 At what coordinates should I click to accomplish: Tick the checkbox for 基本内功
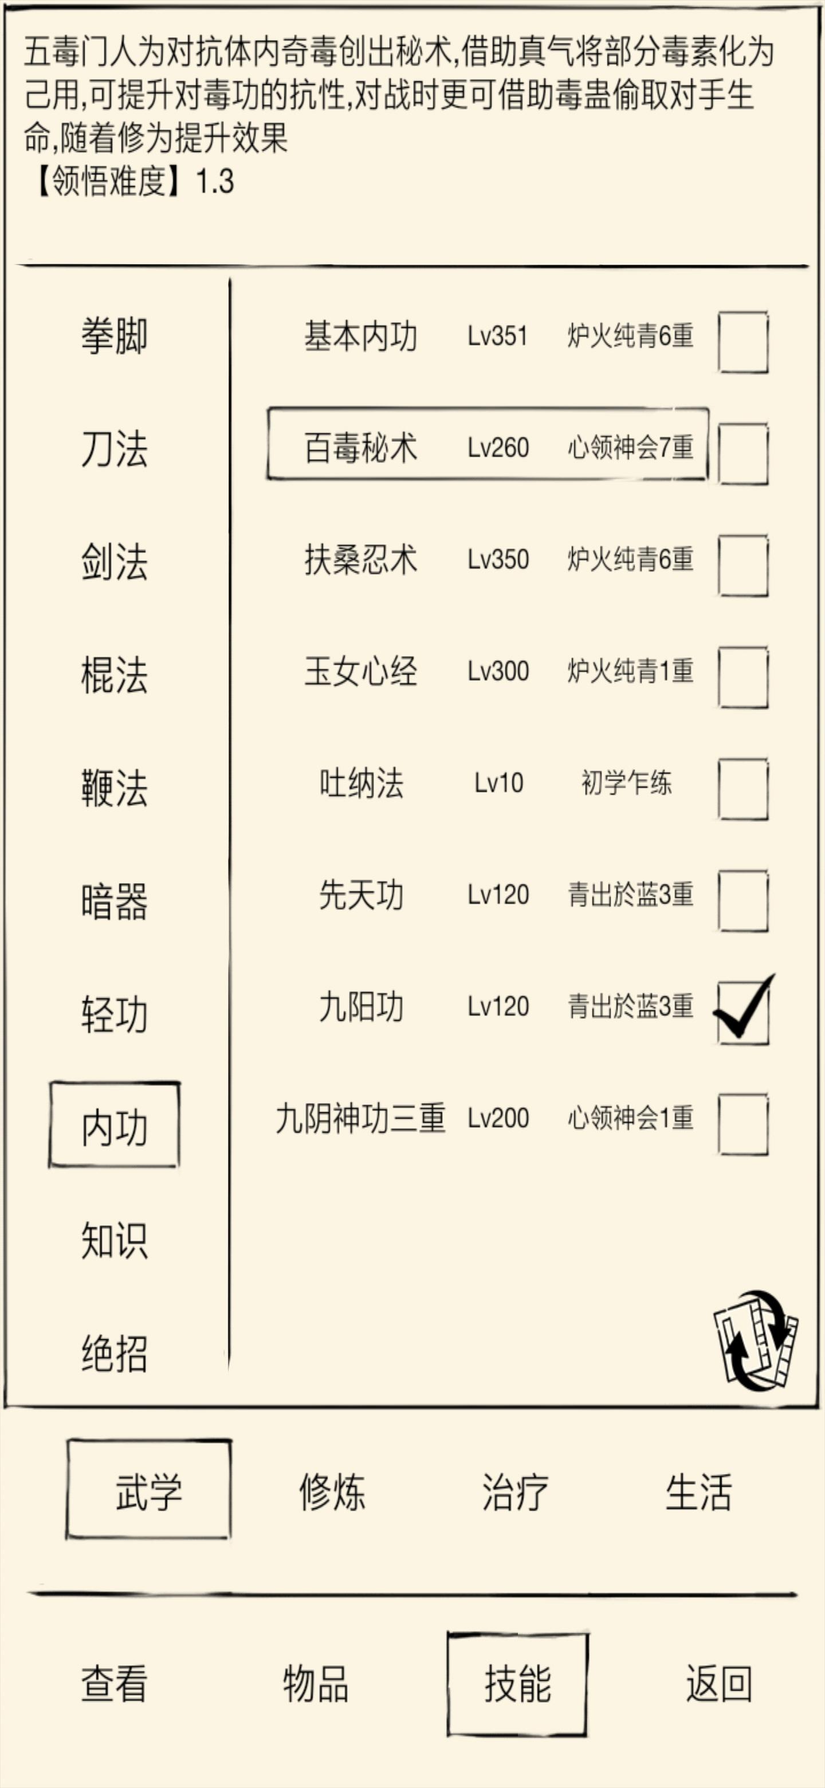743,342
